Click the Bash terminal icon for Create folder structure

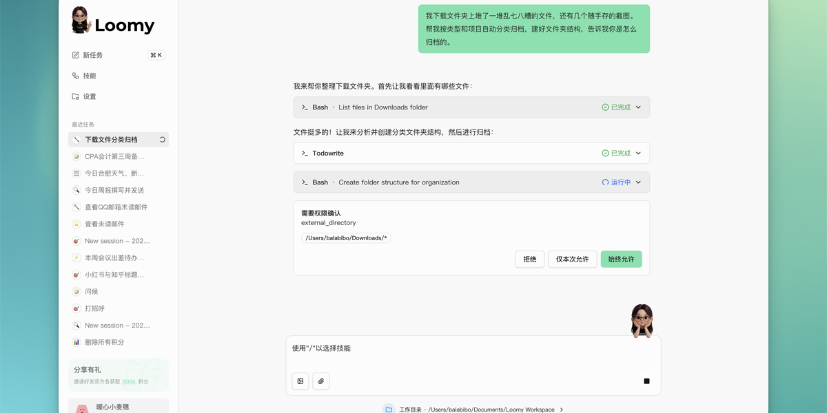coord(305,182)
